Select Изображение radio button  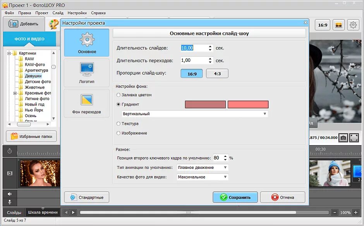point(118,133)
